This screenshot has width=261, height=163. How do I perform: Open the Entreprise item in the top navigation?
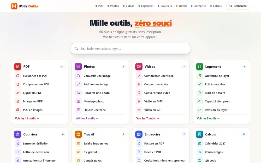[198, 6]
